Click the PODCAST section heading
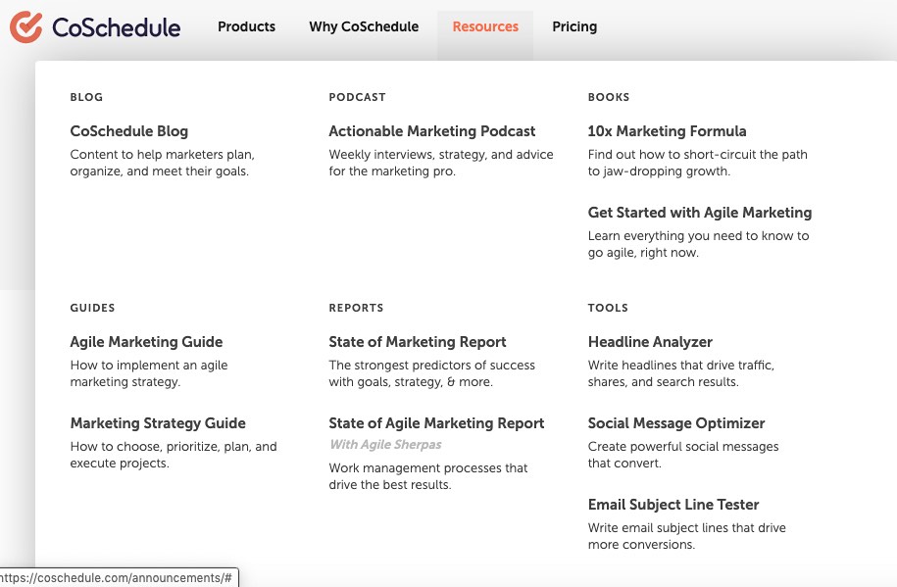The image size is (897, 587). coord(357,97)
